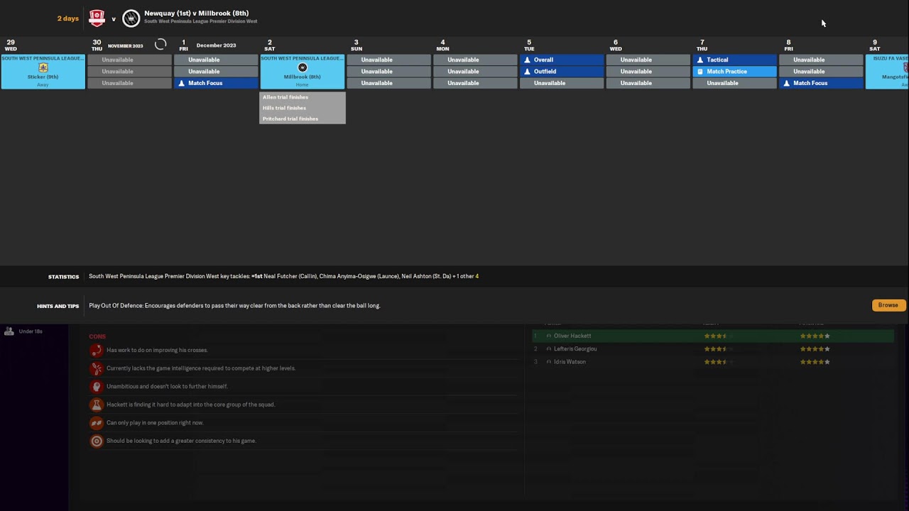The width and height of the screenshot is (909, 511).
Task: Select the Millbrook (8th) home fixture
Action: [303, 72]
